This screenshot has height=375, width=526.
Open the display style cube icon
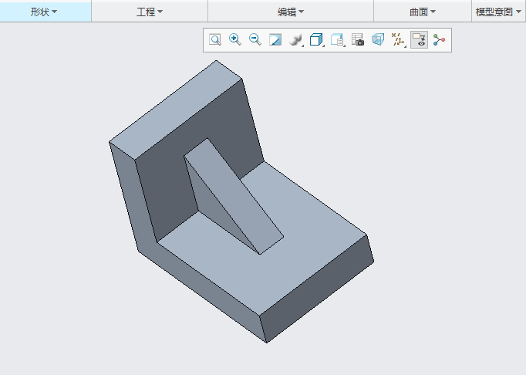click(x=316, y=40)
